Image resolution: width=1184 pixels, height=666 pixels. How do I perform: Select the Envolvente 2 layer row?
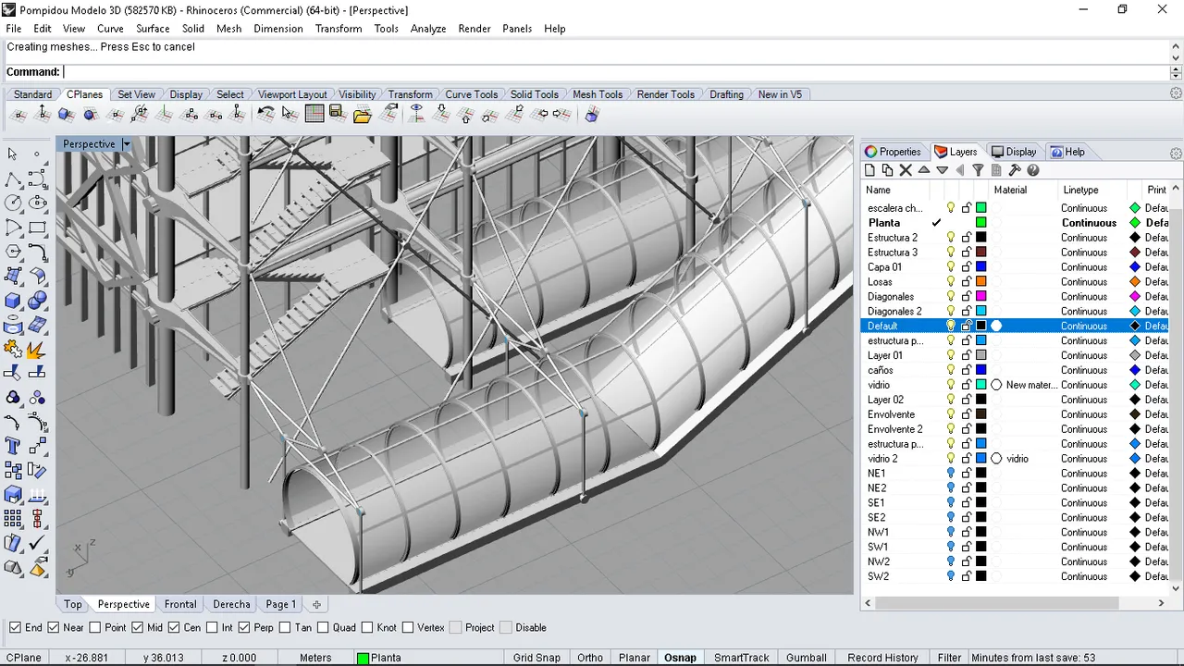(1016, 428)
